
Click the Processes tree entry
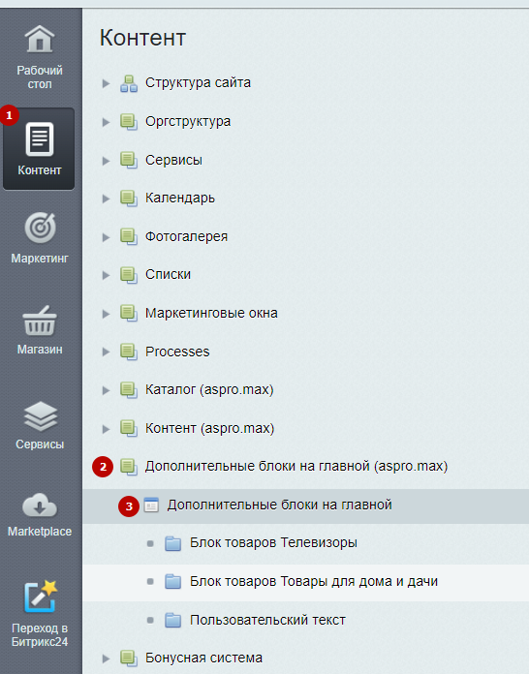[177, 352]
